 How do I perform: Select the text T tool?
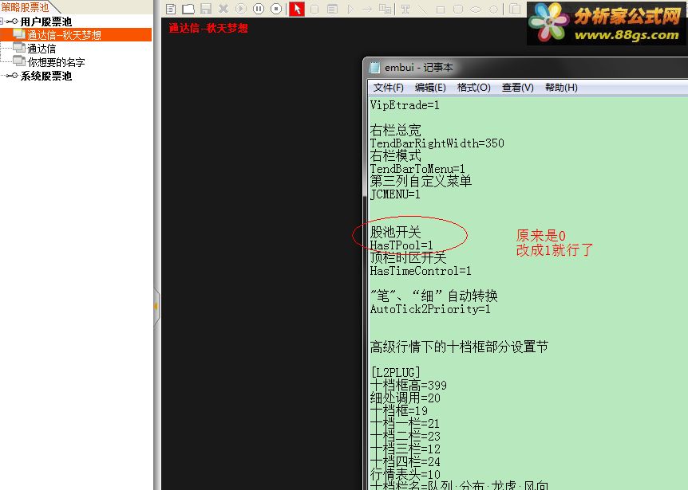pyautogui.click(x=405, y=10)
